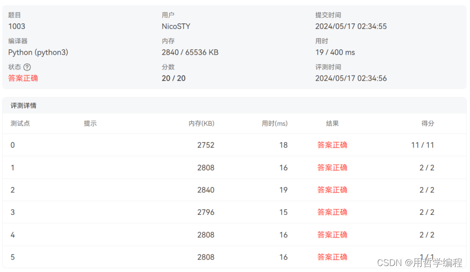This screenshot has width=470, height=272.
Task: Select memory value 2840 / 65536 KB
Action: point(190,52)
